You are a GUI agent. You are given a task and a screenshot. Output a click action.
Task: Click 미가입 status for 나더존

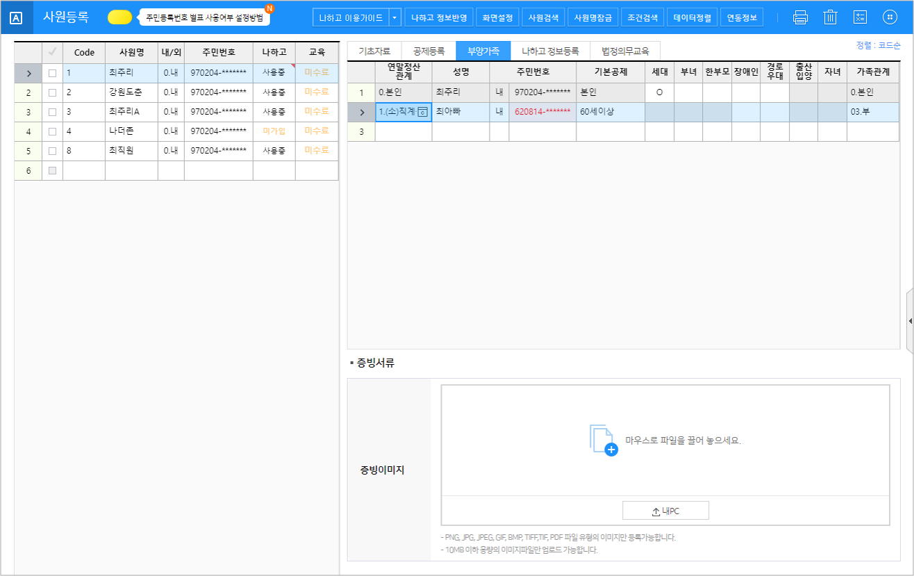pos(274,131)
